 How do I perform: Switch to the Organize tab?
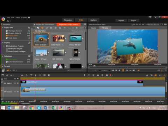tap(68, 20)
